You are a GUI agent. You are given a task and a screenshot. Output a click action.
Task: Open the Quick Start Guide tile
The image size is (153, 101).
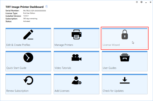coord(28,61)
